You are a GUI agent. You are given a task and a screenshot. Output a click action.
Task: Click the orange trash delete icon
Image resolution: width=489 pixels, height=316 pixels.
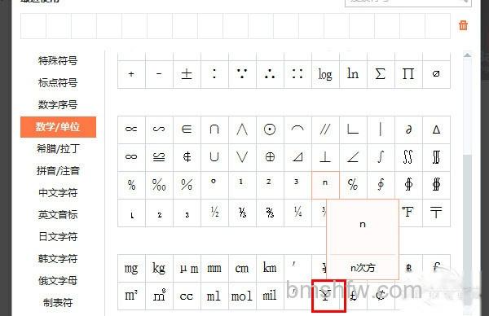[x=463, y=25]
